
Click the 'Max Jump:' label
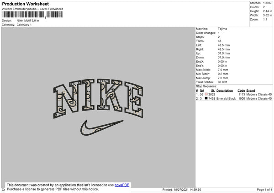pyautogui.click(x=203, y=78)
